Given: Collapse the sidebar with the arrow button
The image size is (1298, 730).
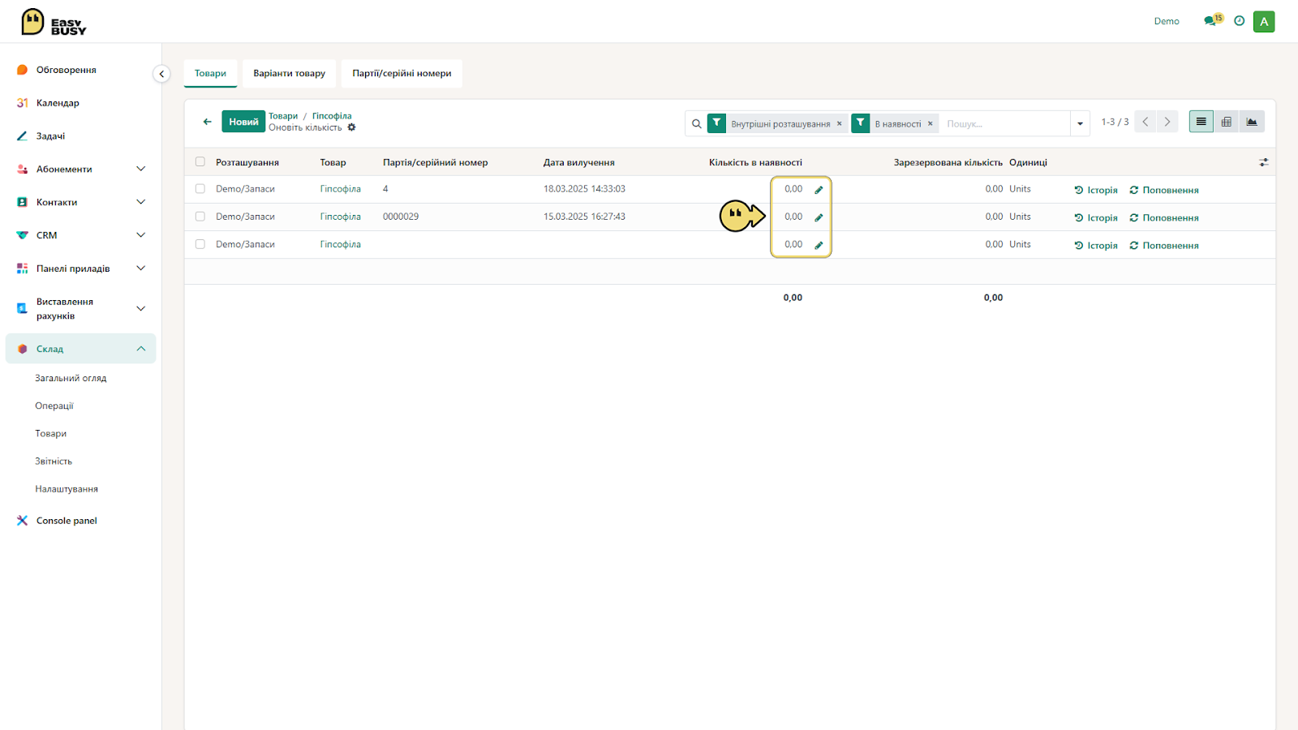Looking at the screenshot, I should 161,74.
